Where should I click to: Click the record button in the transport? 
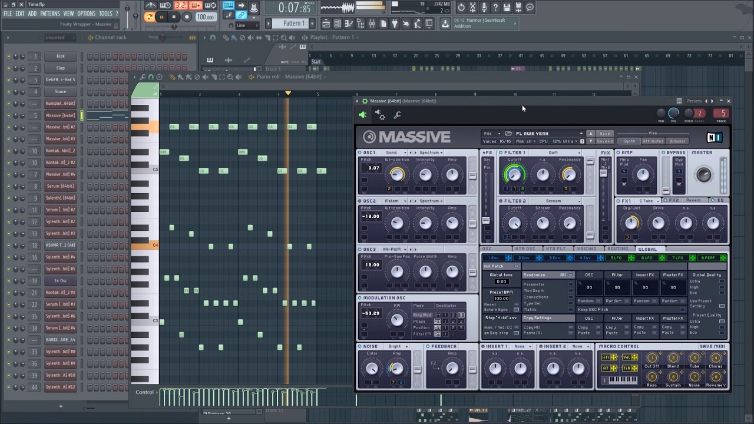(x=187, y=17)
